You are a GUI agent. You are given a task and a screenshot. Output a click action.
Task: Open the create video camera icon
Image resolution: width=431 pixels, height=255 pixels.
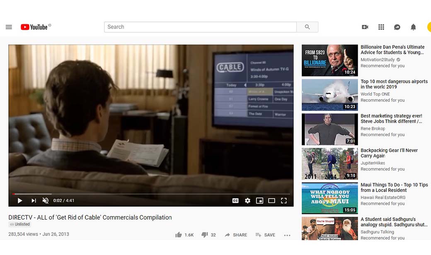365,27
